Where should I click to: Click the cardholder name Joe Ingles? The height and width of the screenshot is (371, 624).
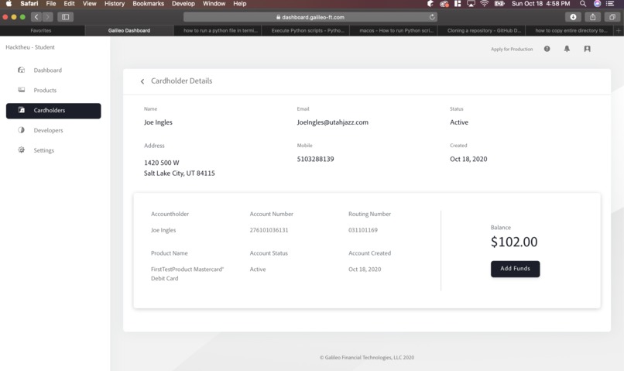pos(158,122)
